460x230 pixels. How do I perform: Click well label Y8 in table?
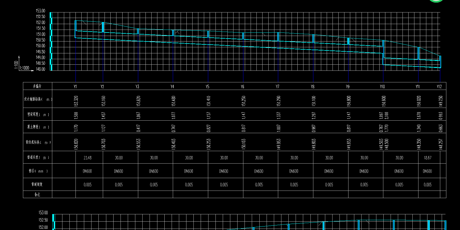tap(312, 86)
